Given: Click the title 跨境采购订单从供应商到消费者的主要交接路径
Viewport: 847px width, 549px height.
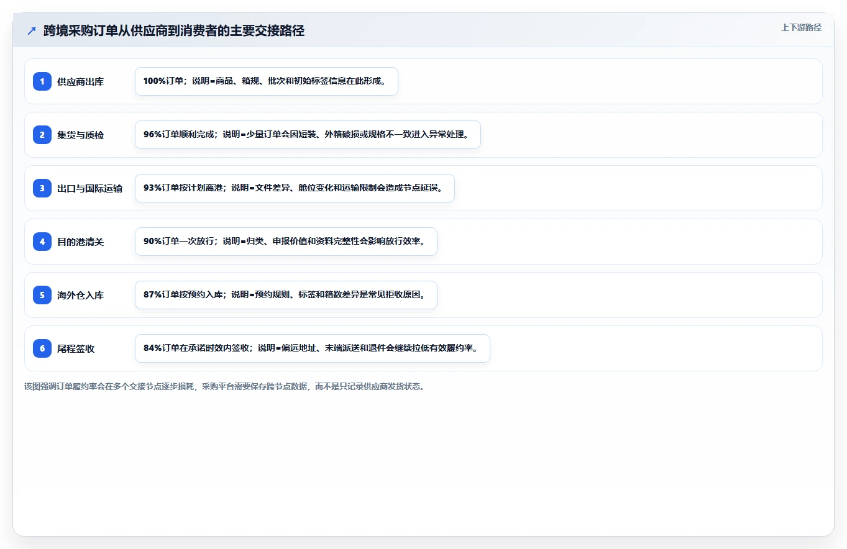Looking at the screenshot, I should (x=174, y=31).
